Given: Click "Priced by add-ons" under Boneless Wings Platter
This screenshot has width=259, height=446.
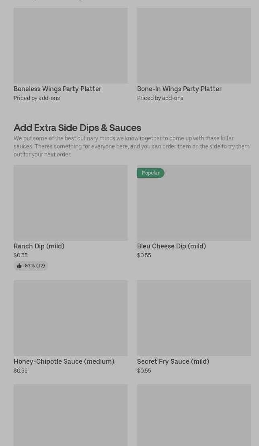Looking at the screenshot, I should pos(37,98).
